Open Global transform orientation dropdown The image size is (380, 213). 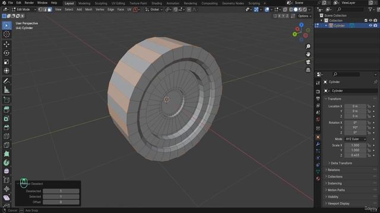coord(154,9)
